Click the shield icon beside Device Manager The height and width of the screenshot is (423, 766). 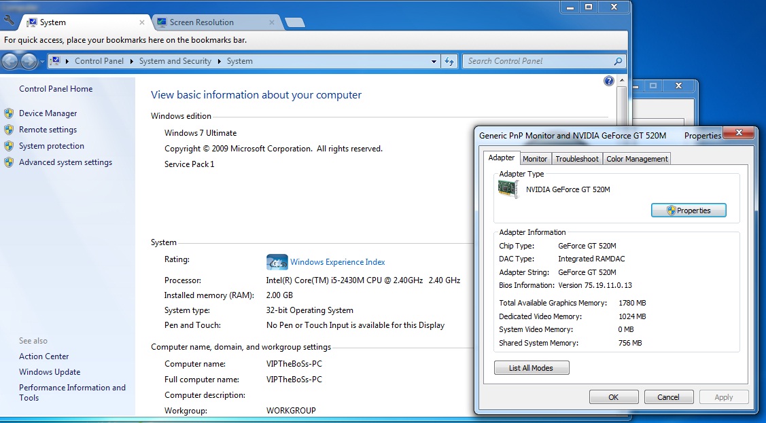(x=9, y=113)
